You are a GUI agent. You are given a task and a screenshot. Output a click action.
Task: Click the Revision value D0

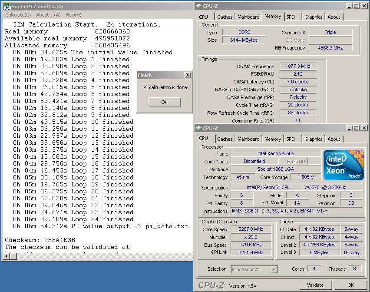(351, 203)
